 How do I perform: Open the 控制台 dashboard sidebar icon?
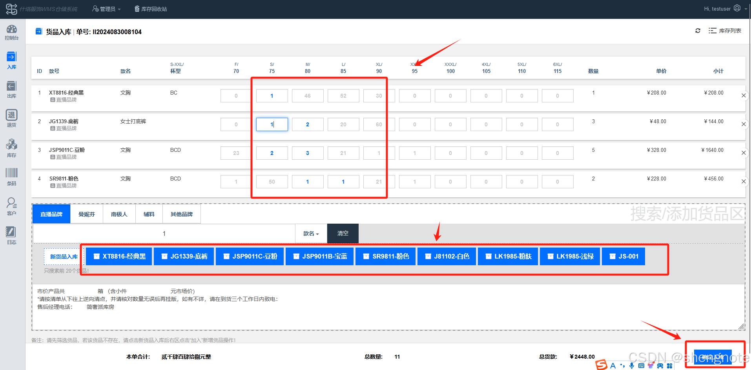(x=12, y=32)
